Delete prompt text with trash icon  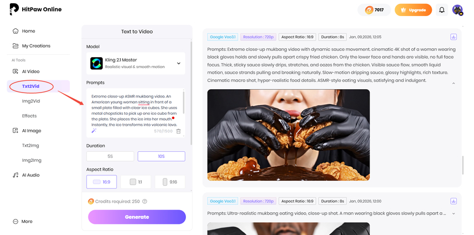[x=179, y=131]
